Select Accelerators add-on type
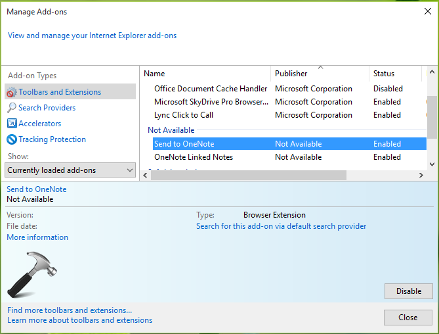439x334 pixels. 39,124
